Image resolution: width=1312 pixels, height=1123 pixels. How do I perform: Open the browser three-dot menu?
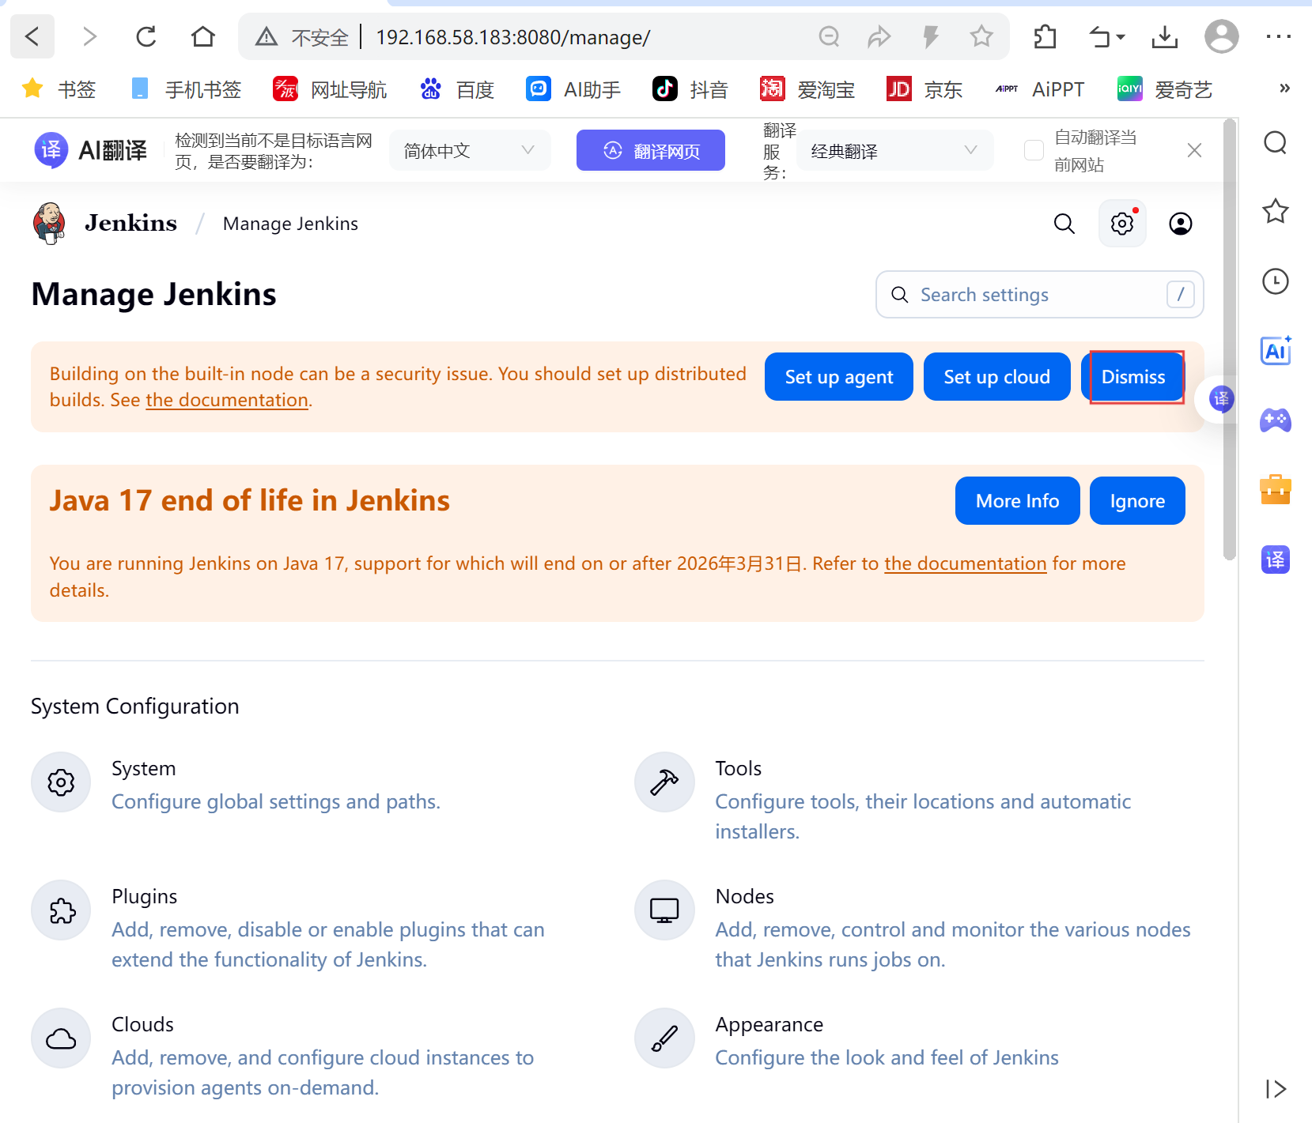1279,36
